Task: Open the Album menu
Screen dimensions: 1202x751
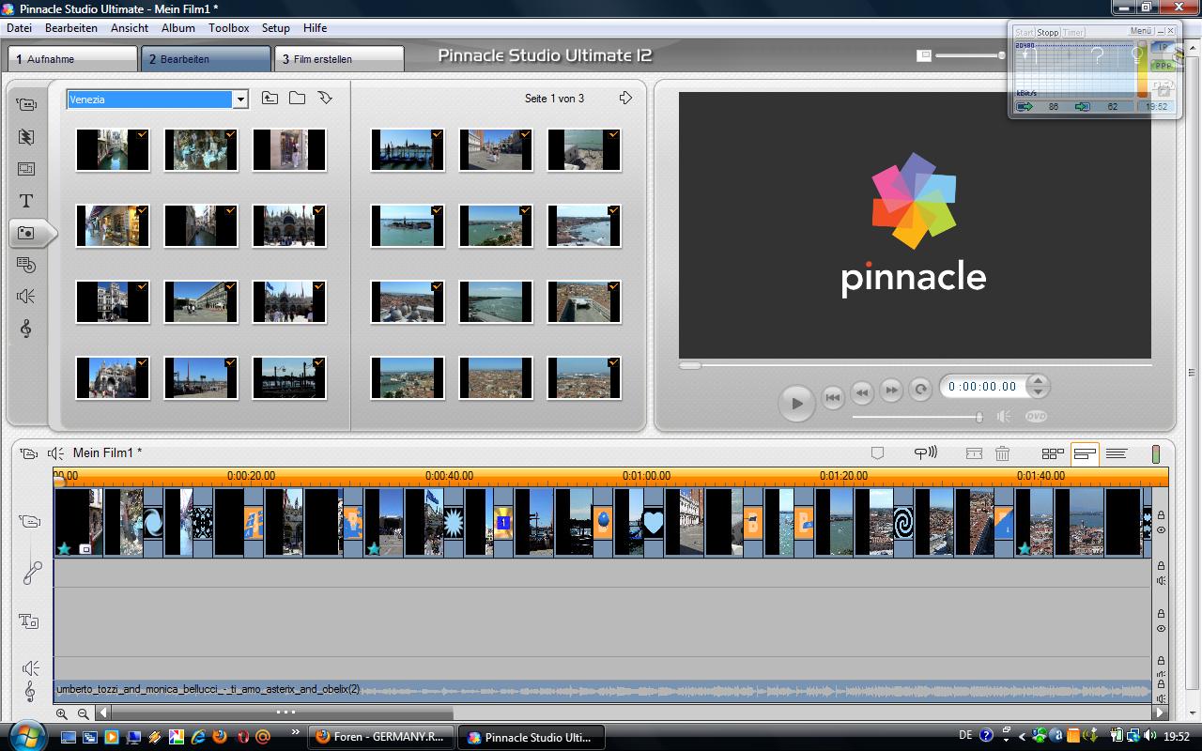Action: [178, 28]
